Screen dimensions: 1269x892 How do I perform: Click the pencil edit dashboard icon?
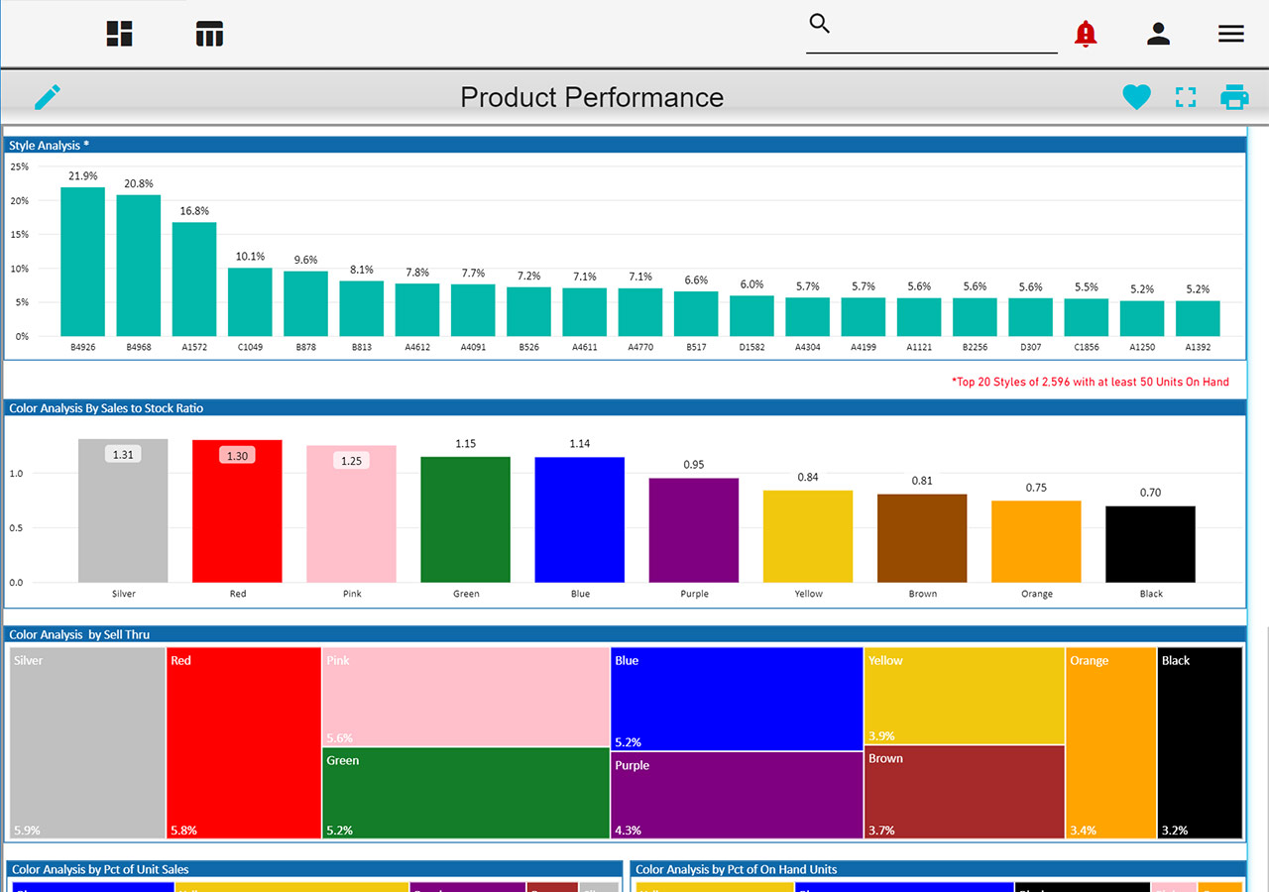[47, 97]
